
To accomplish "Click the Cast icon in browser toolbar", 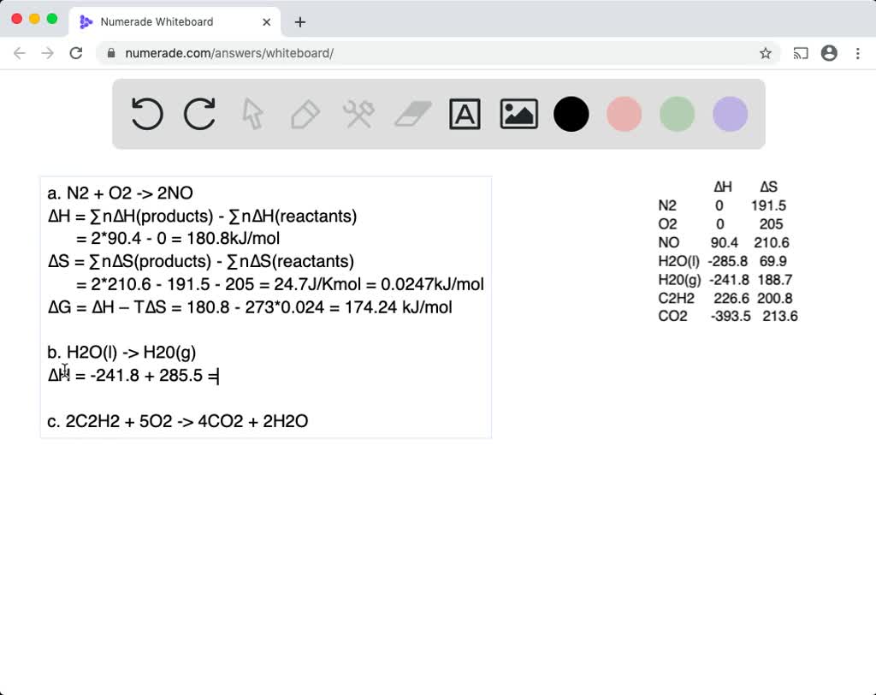I will click(x=800, y=53).
